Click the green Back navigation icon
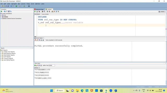The width and height of the screenshot is (167, 93). tap(16, 6)
